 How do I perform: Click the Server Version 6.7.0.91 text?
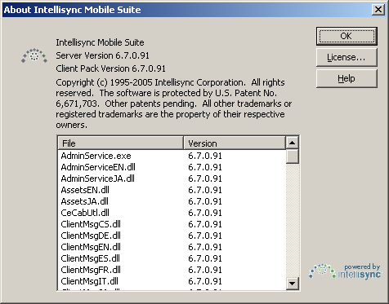tap(102, 55)
